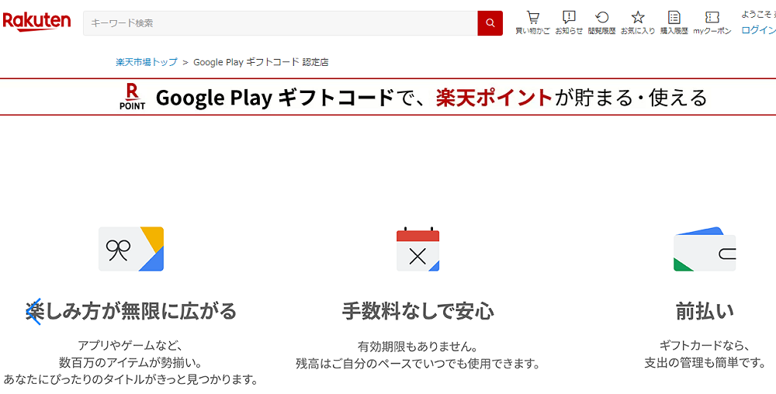Click the 前払い heading
776x394 pixels.
click(x=705, y=312)
